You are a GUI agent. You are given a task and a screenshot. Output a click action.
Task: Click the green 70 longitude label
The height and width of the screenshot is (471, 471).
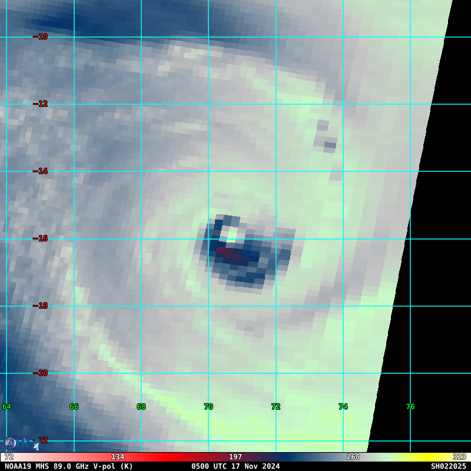pos(208,407)
